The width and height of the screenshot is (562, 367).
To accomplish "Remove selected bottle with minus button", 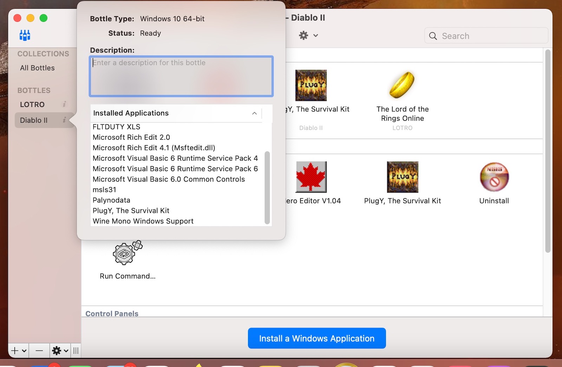I will 39,350.
